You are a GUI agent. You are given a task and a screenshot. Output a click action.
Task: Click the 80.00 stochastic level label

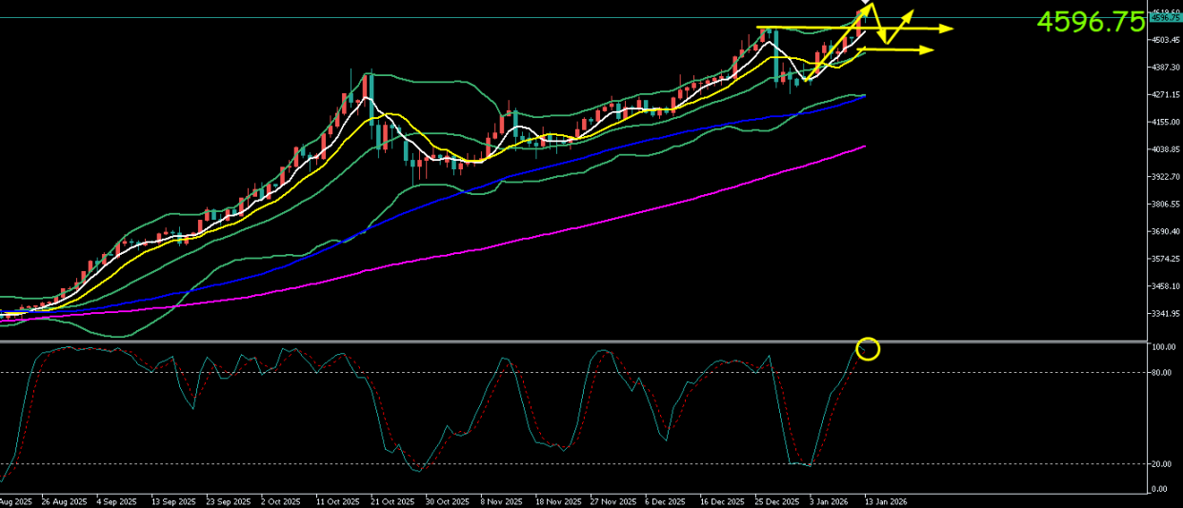1161,372
